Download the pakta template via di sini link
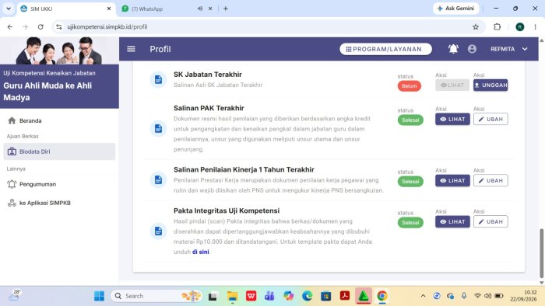The width and height of the screenshot is (545, 306). (201, 252)
